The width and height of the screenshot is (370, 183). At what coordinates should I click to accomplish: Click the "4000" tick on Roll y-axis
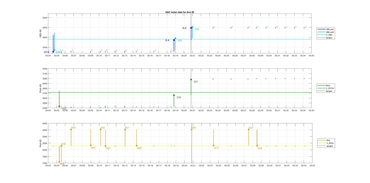(x=45, y=124)
